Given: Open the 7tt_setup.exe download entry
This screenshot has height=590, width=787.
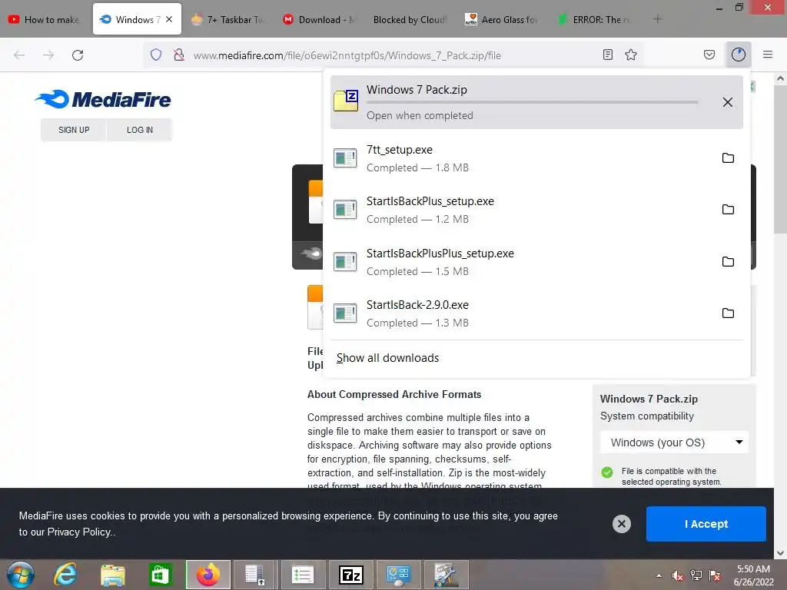Looking at the screenshot, I should tap(522, 158).
